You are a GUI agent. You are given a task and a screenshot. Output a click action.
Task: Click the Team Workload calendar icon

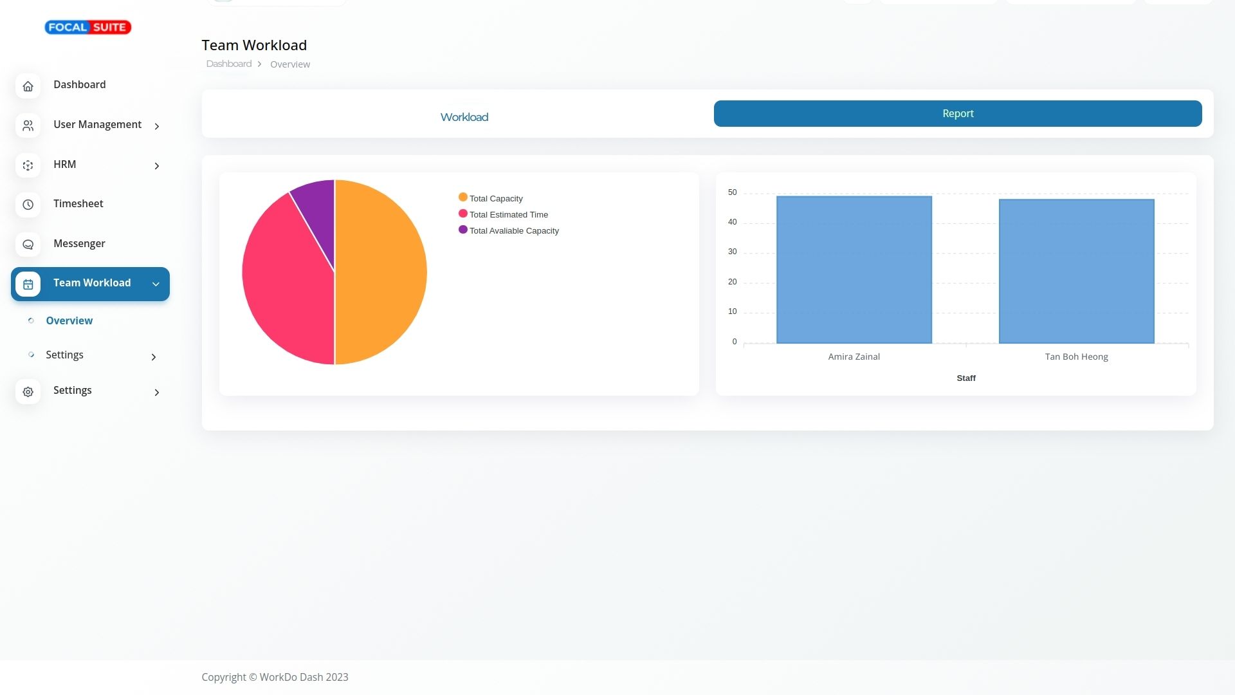pyautogui.click(x=28, y=284)
